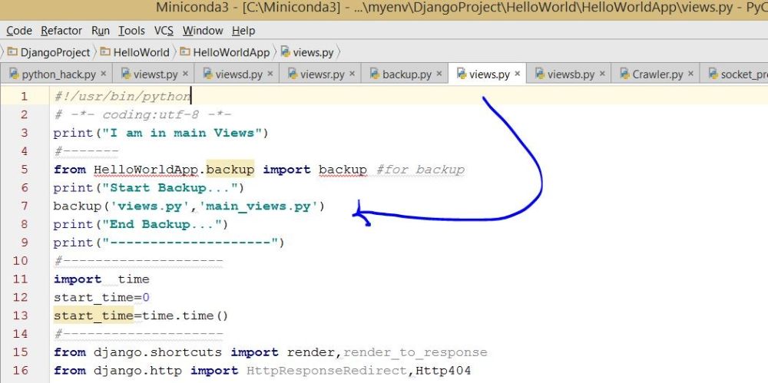
Task: Click folder icon beside HelloWorld breadcrumb
Action: point(105,51)
